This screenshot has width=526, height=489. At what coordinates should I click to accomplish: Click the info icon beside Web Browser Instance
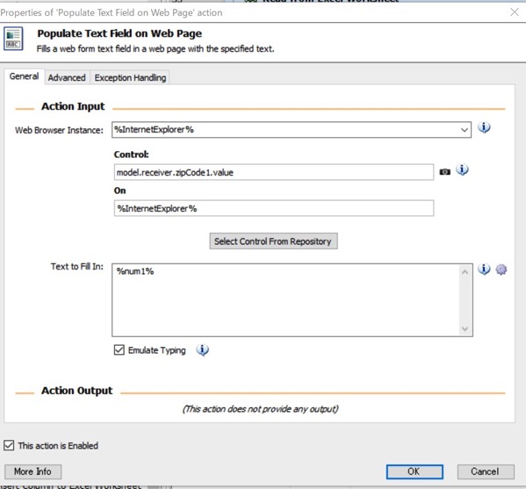(484, 128)
